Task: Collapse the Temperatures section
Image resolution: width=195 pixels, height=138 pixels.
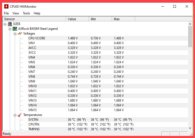Action: pos(15,115)
